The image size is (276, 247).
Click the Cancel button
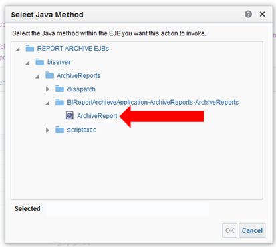(x=252, y=230)
